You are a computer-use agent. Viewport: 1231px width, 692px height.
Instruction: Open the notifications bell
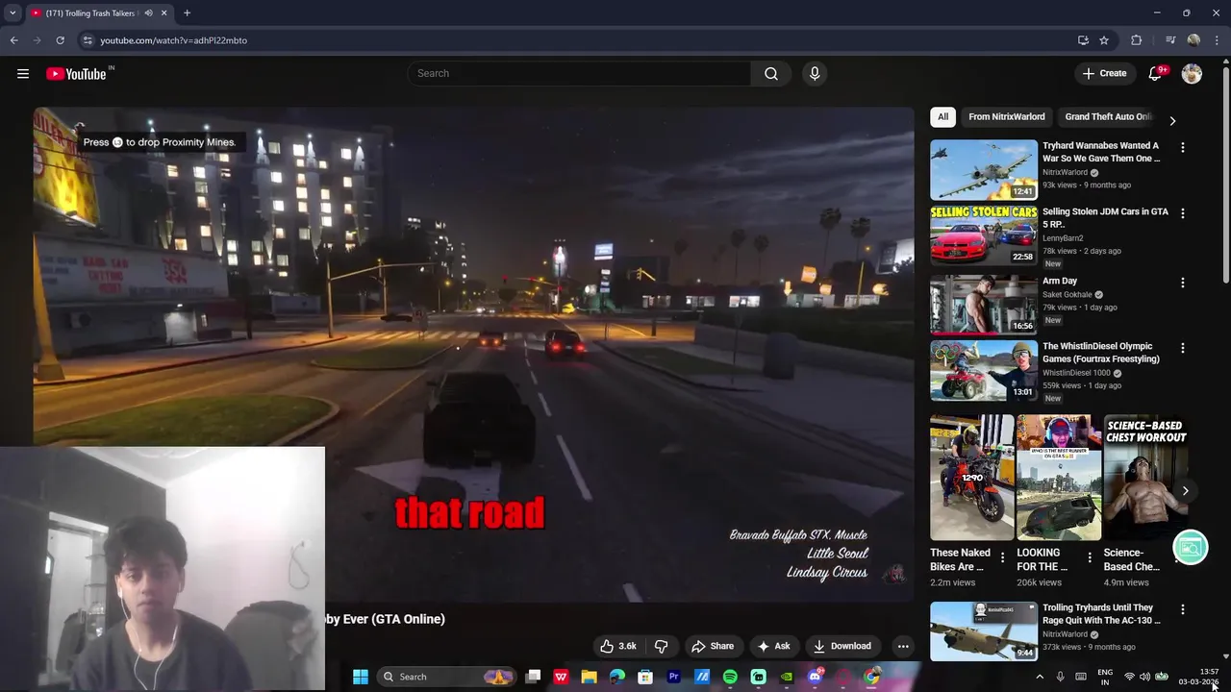coord(1156,74)
